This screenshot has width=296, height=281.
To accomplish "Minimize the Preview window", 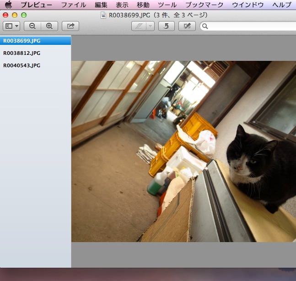I will click(15, 15).
